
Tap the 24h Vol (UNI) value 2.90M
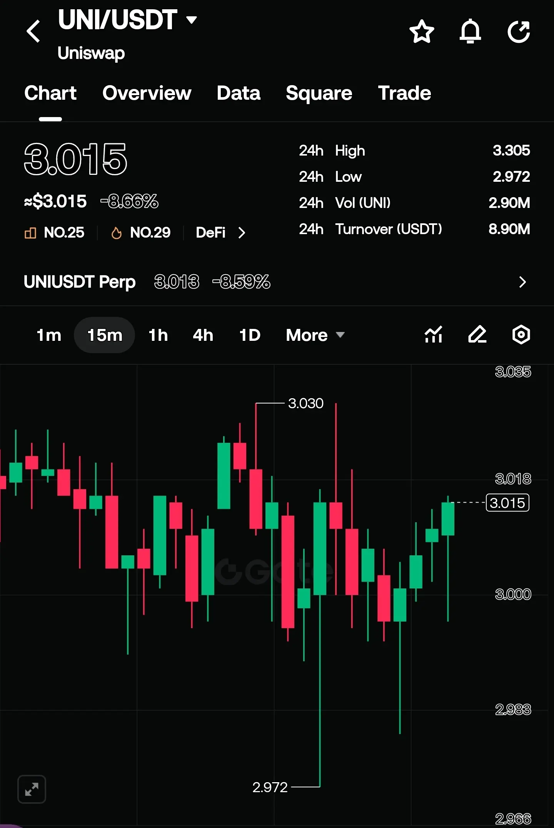[509, 203]
